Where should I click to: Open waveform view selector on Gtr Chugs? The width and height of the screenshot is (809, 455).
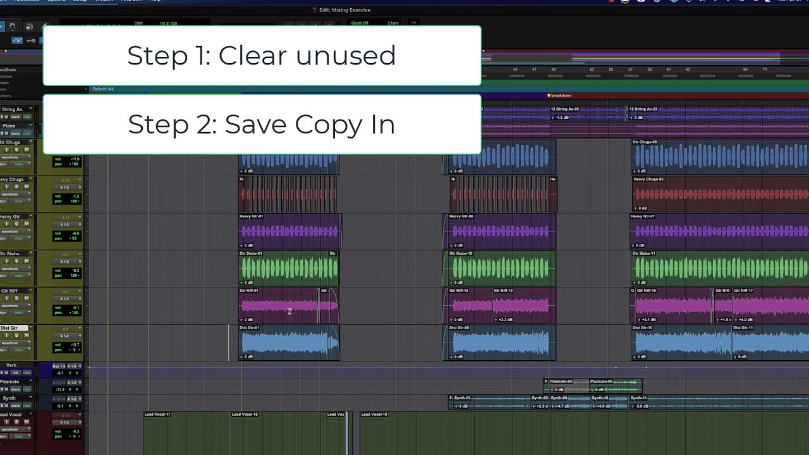coord(15,157)
